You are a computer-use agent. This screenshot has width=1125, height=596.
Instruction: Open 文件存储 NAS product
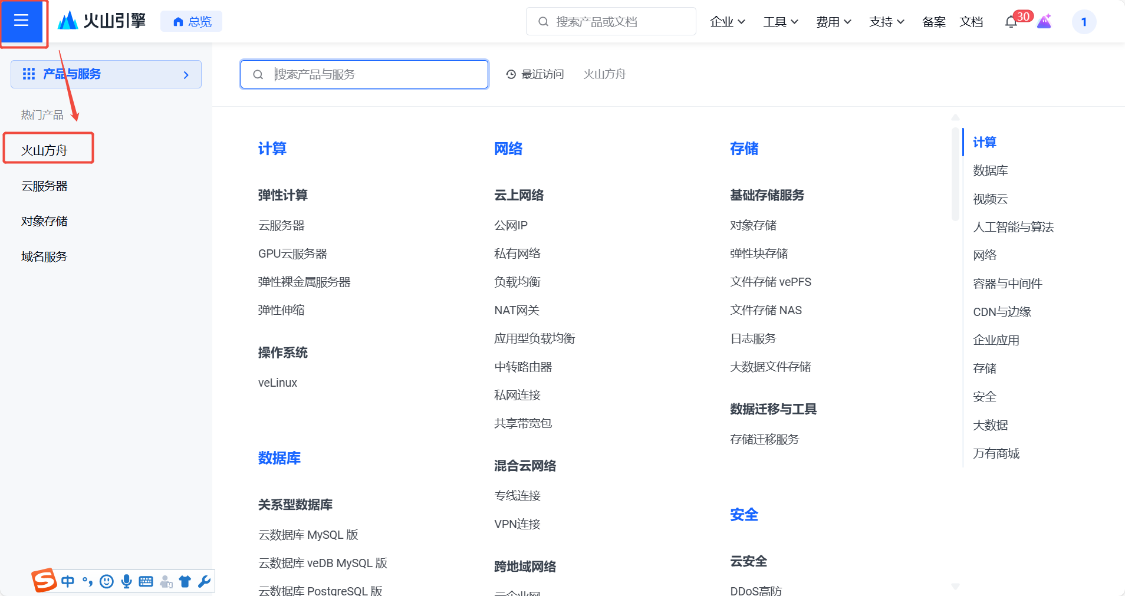point(766,310)
